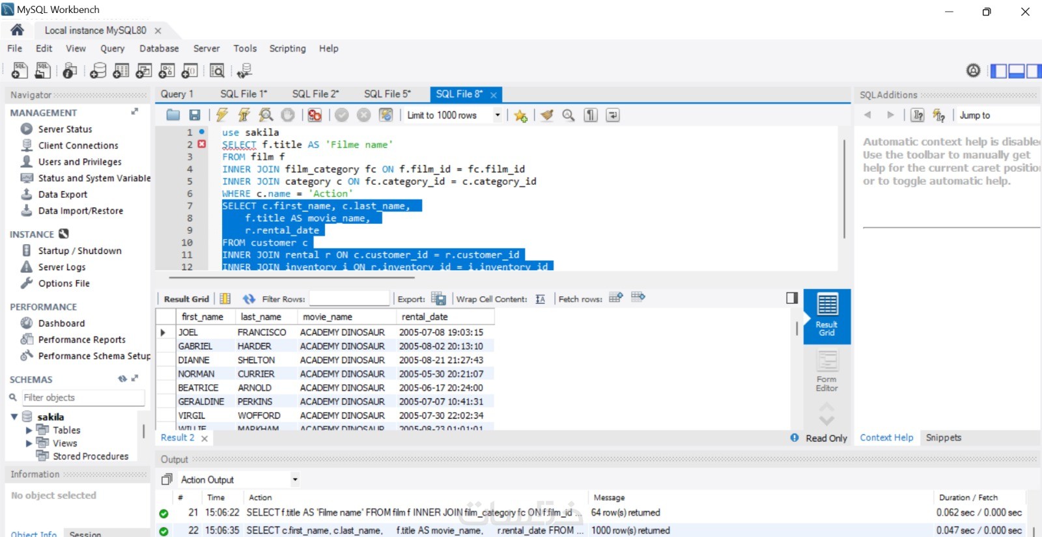Viewport: 1042px width, 537px height.
Task: Switch to Form Editor view
Action: click(826, 371)
